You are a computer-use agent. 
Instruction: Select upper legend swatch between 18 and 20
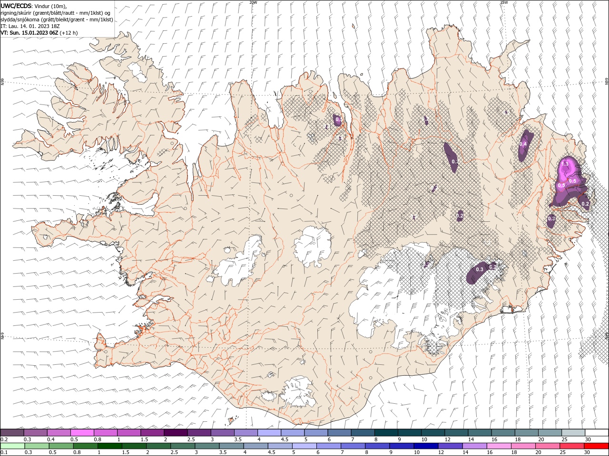(x=526, y=432)
